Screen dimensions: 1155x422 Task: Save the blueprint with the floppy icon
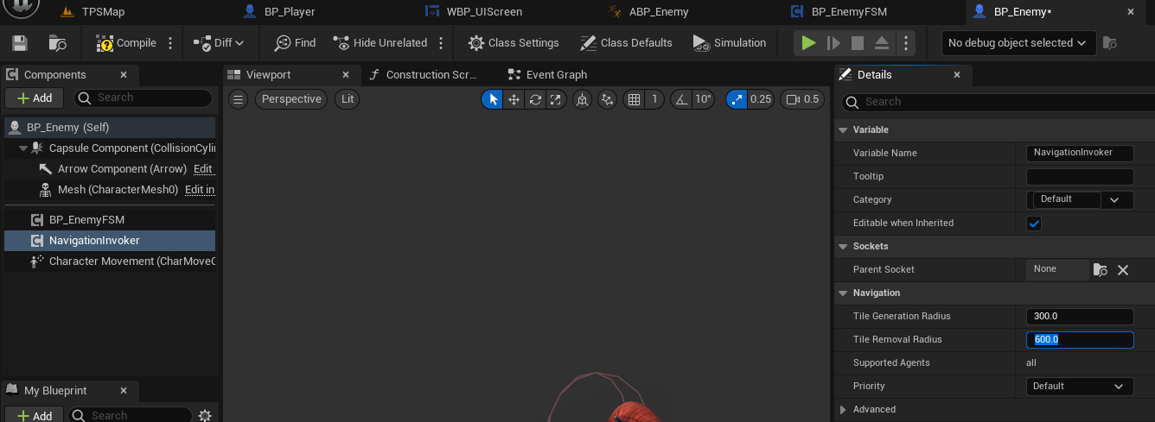[20, 43]
